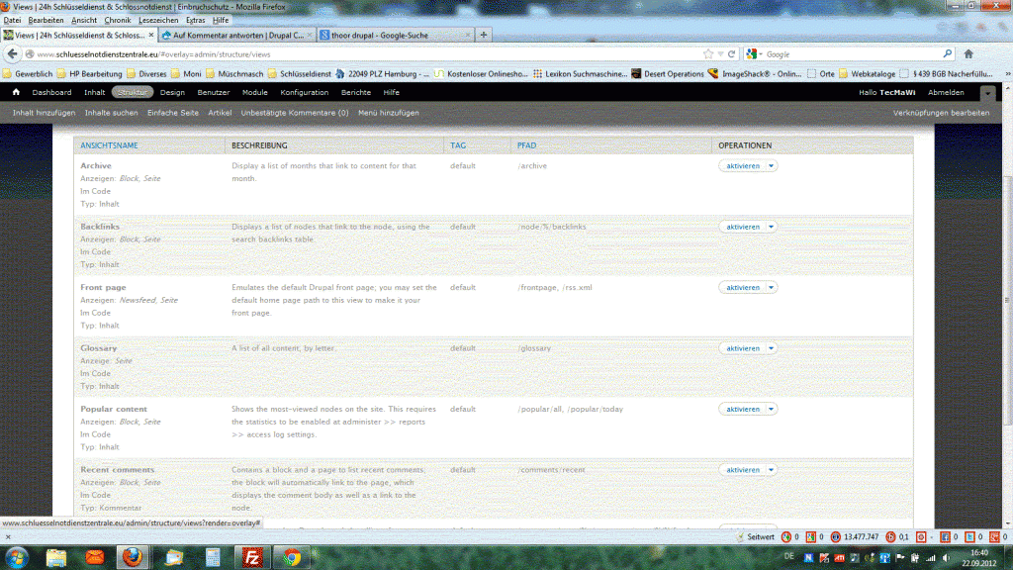
Task: Click the Firefox home button
Action: tap(968, 53)
